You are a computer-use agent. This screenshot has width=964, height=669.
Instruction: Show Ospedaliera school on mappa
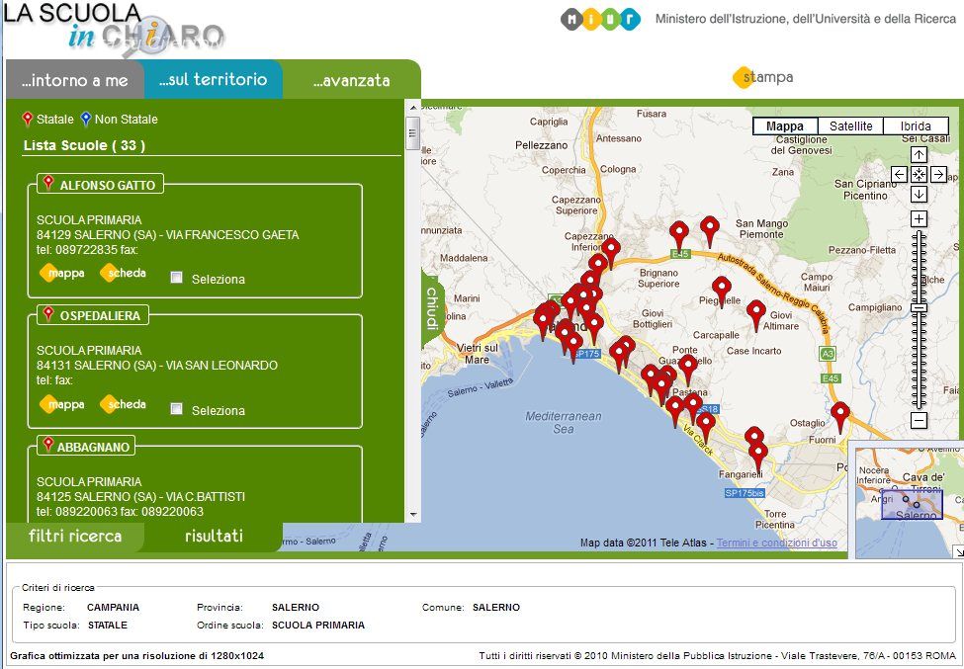(63, 404)
